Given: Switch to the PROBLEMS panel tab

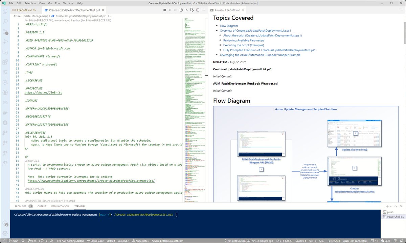Looking at the screenshot, I should (23, 206).
